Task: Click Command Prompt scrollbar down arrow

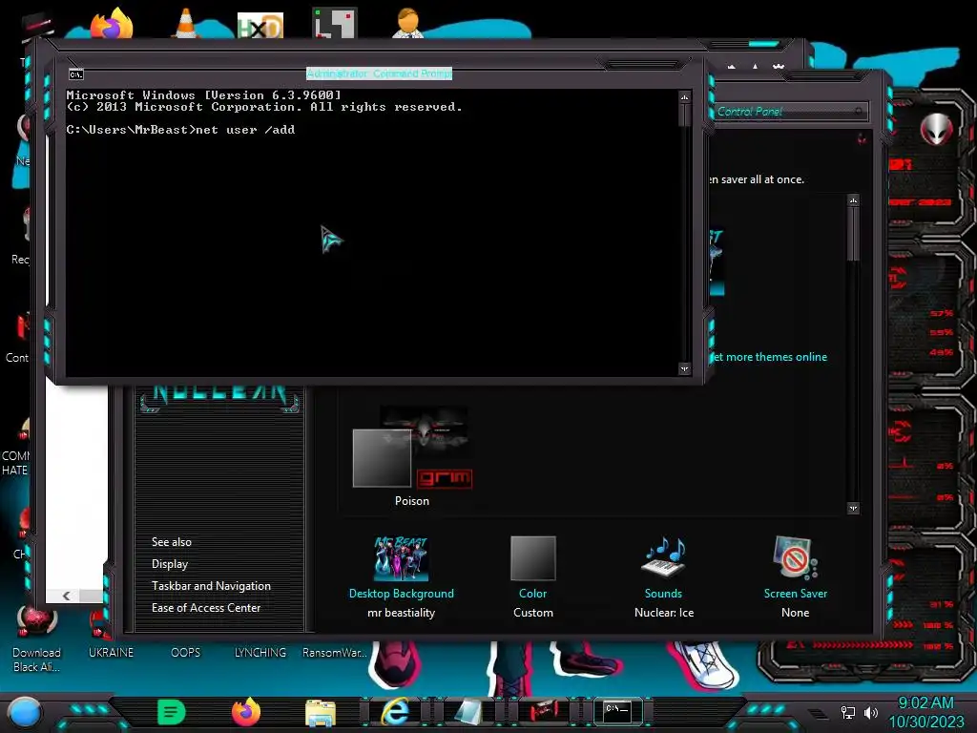Action: (x=684, y=369)
